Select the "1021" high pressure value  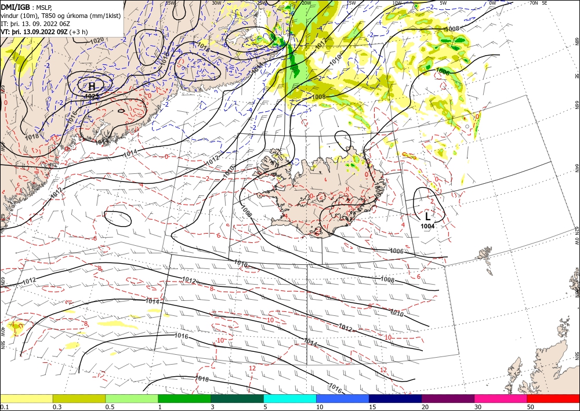(92, 96)
